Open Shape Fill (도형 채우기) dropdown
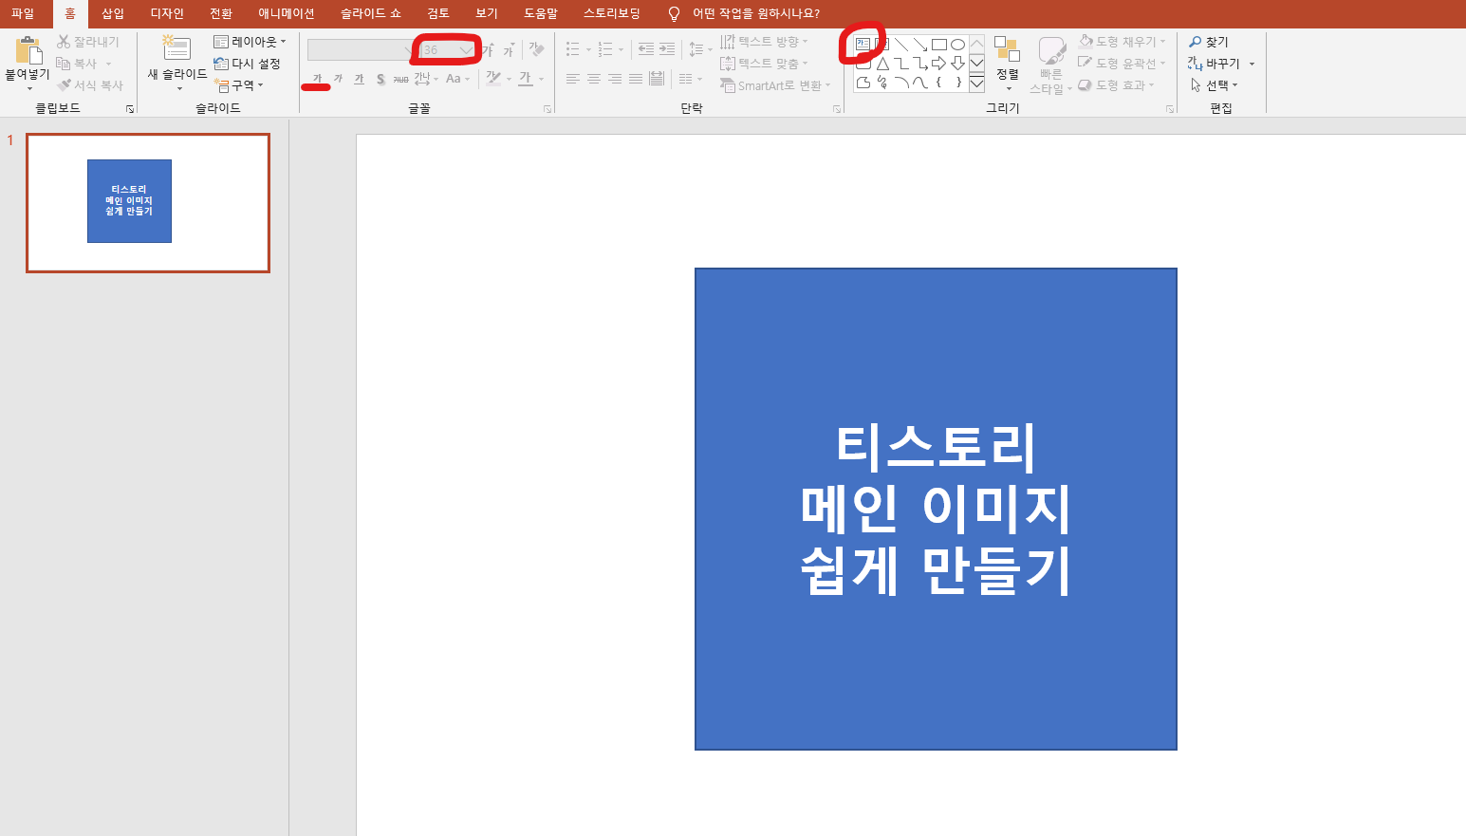 1123,42
